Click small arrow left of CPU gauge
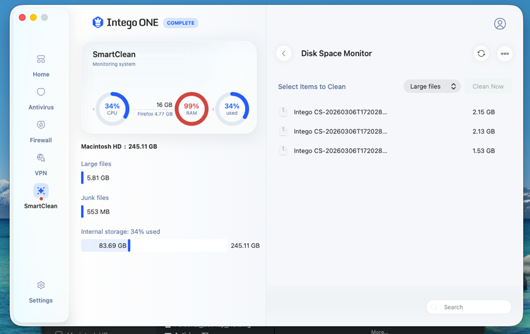The image size is (530, 334). (x=93, y=109)
